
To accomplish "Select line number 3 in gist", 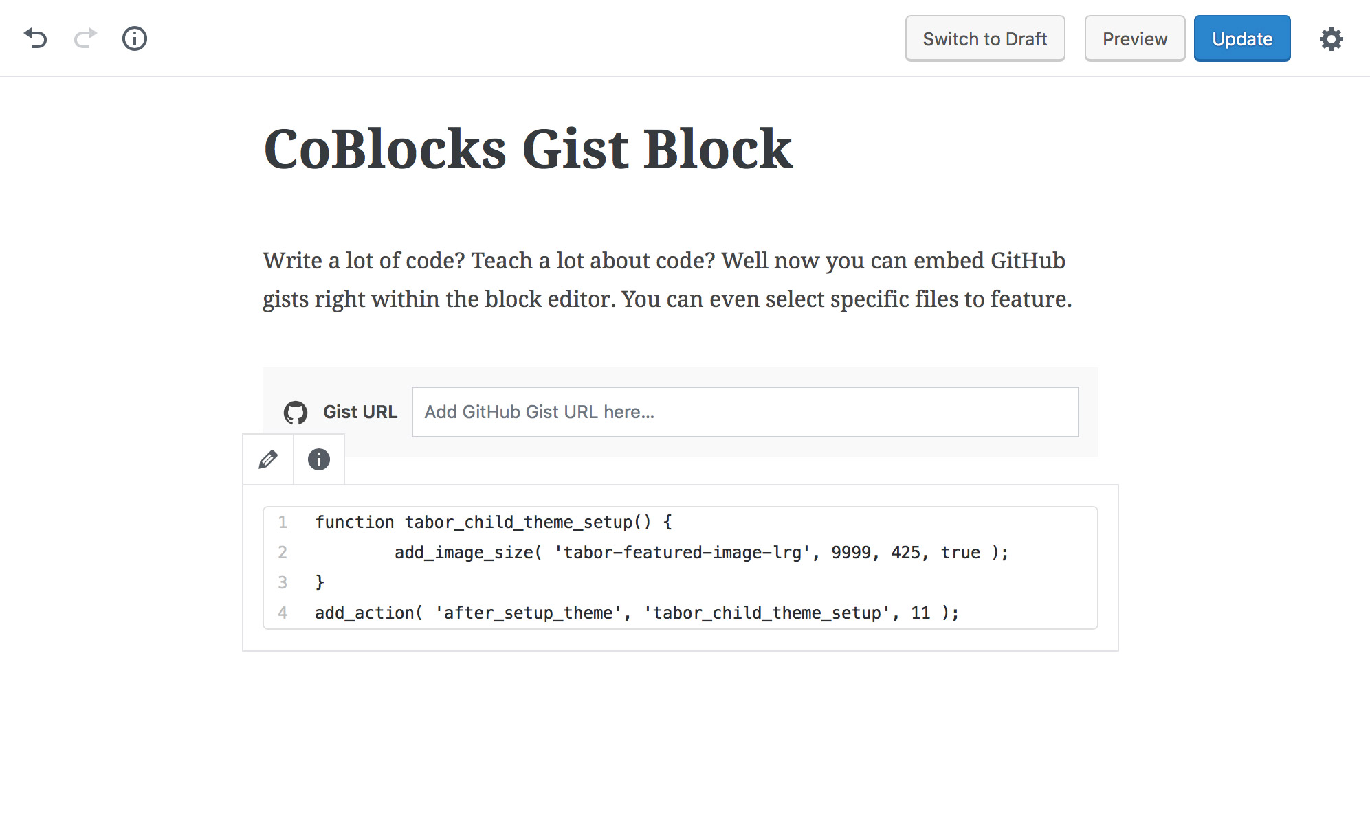I will tap(283, 583).
